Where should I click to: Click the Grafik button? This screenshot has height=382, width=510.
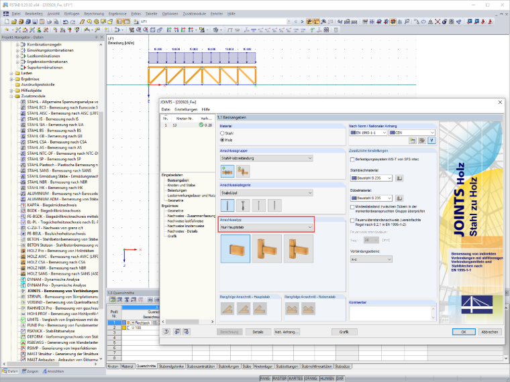pyautogui.click(x=344, y=332)
